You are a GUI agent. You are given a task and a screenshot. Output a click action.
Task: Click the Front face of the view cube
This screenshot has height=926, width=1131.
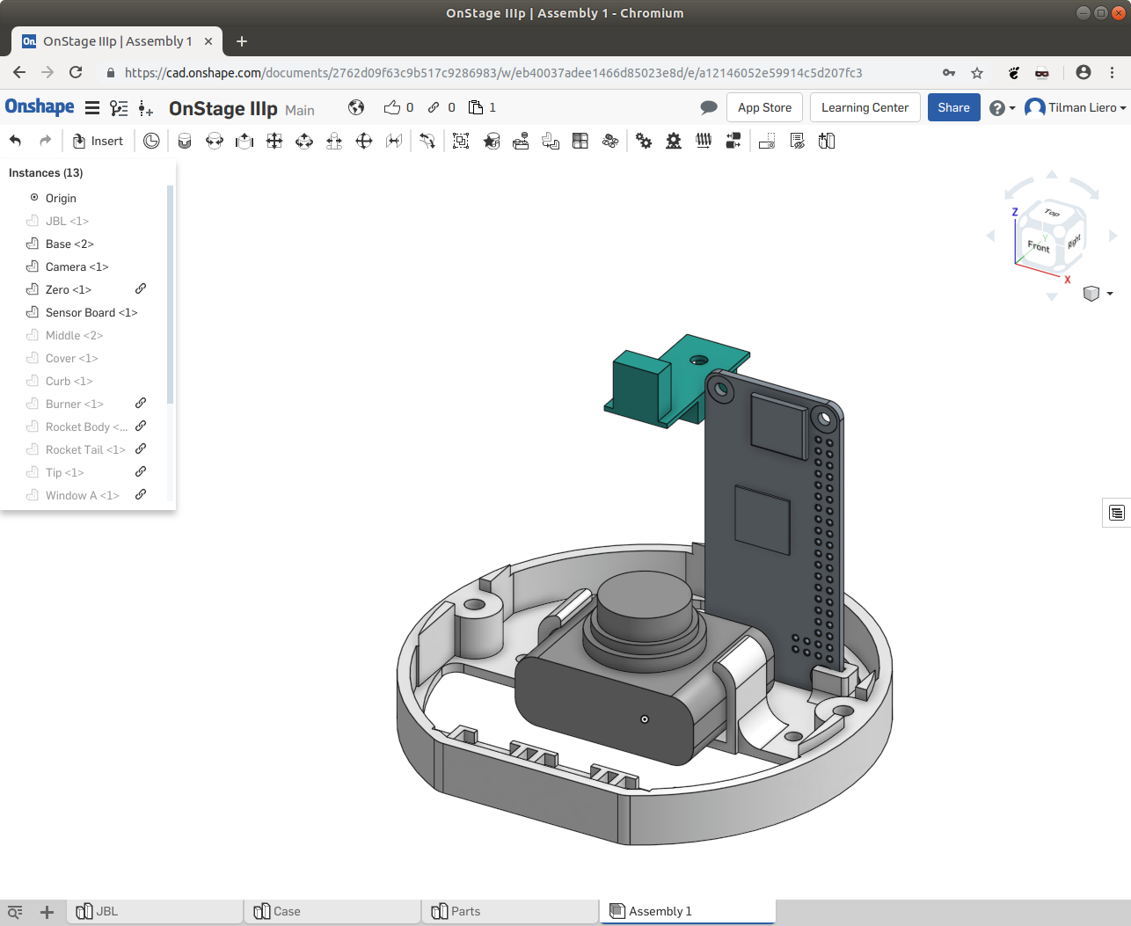click(x=1038, y=247)
